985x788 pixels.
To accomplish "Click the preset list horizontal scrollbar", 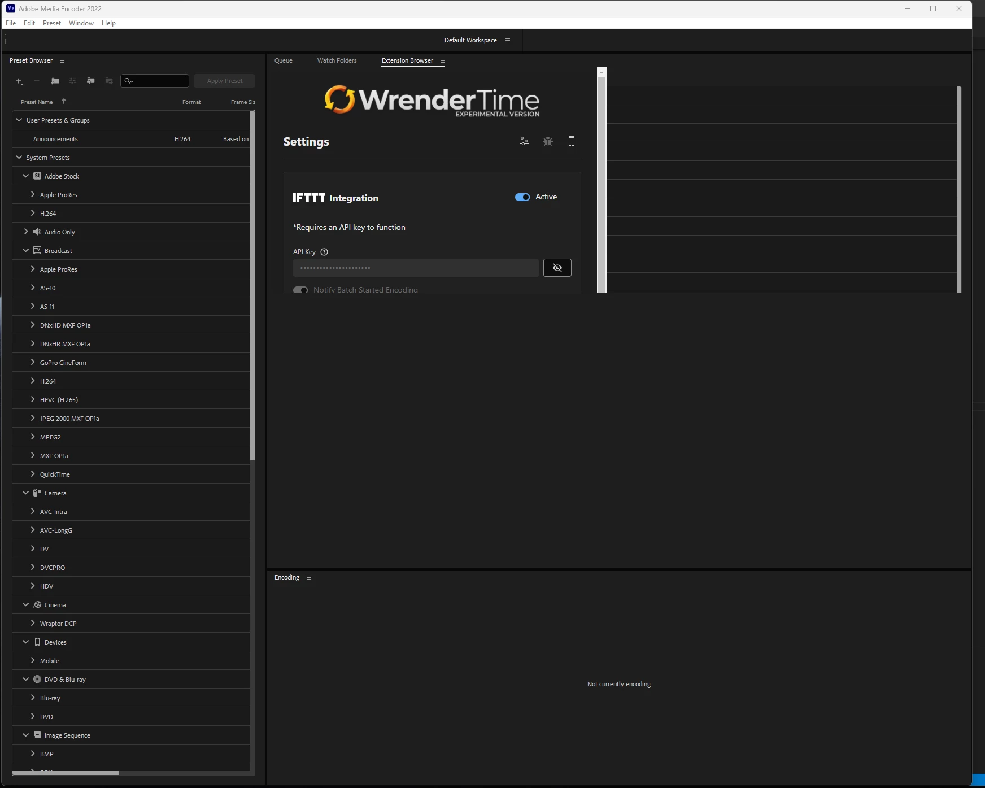I will (x=66, y=773).
